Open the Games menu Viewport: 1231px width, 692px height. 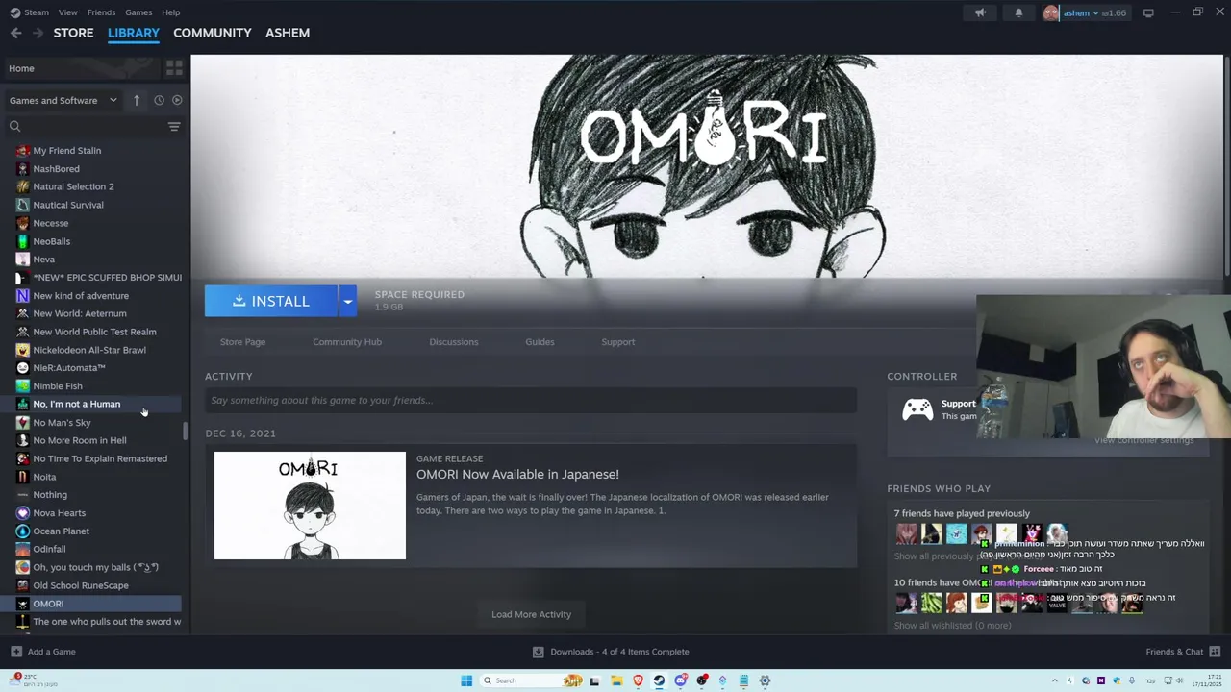pos(138,12)
